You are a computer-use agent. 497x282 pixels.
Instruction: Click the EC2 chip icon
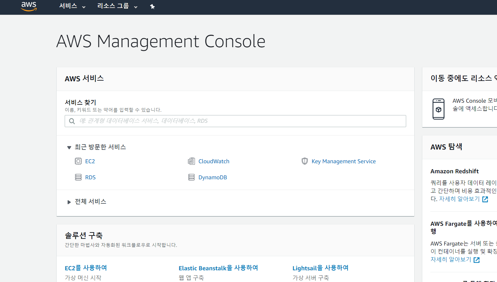tap(78, 161)
